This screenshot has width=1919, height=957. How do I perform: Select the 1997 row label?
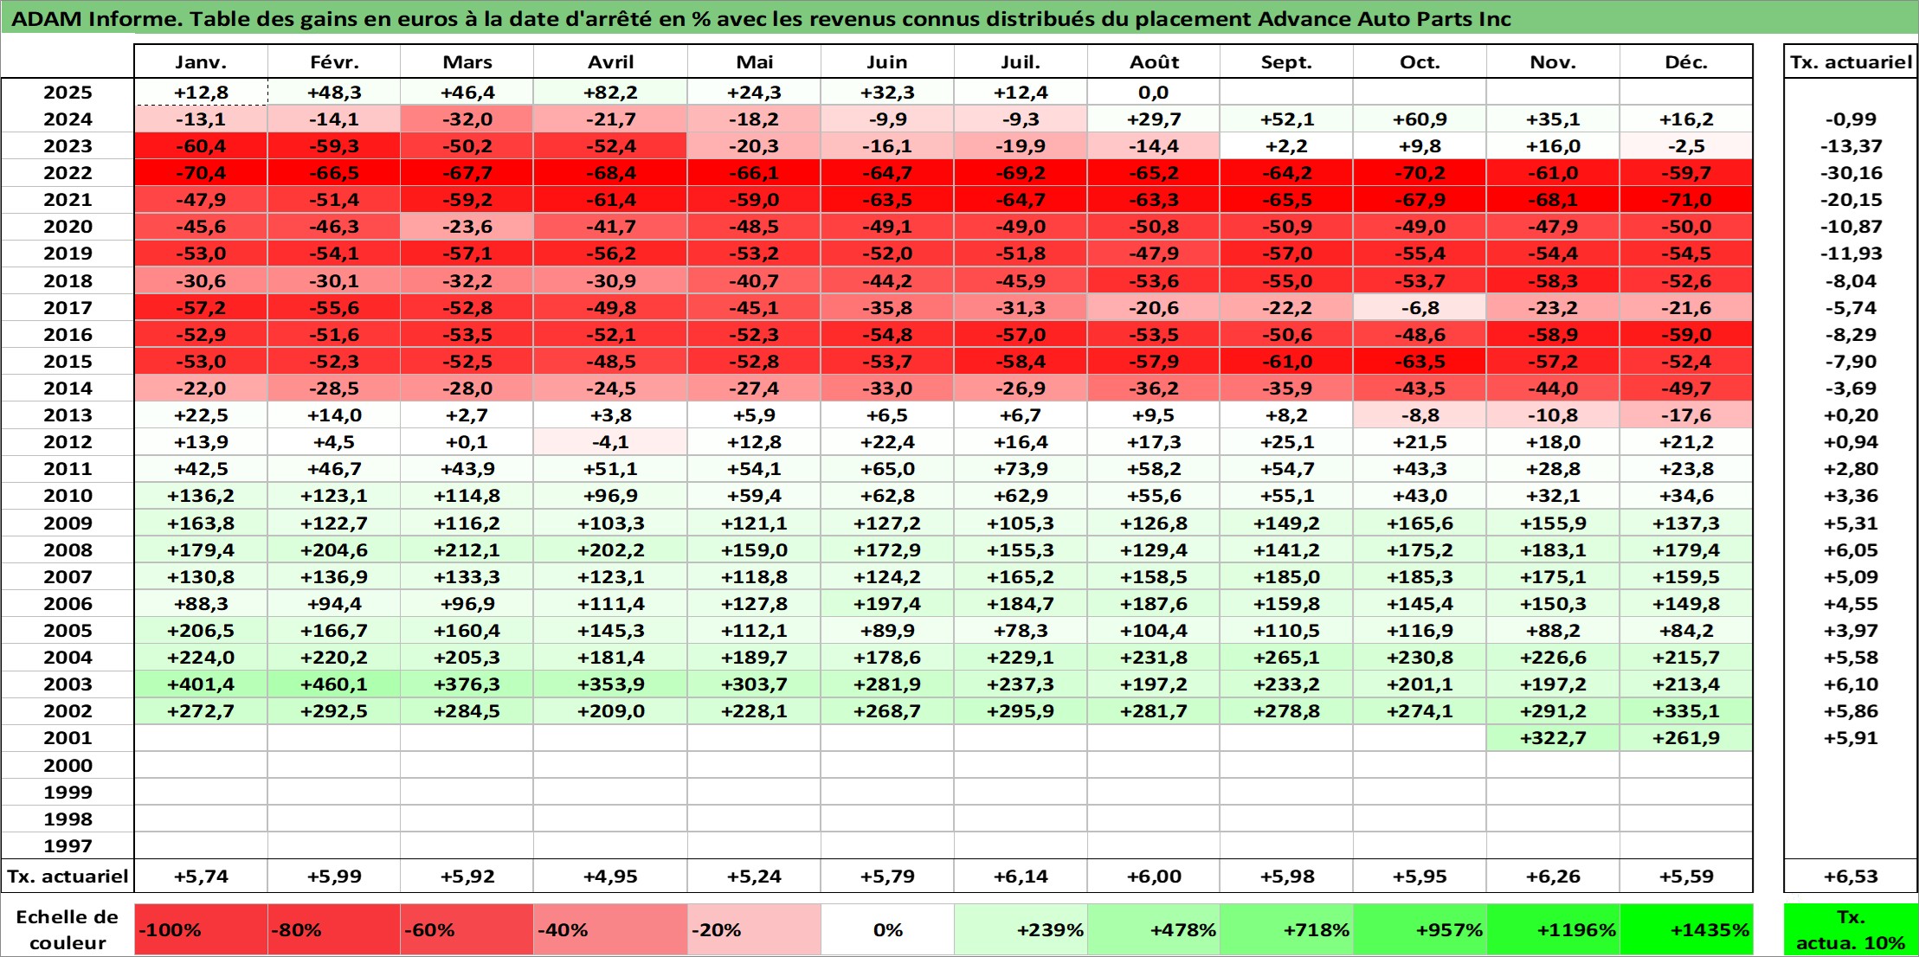(x=68, y=845)
